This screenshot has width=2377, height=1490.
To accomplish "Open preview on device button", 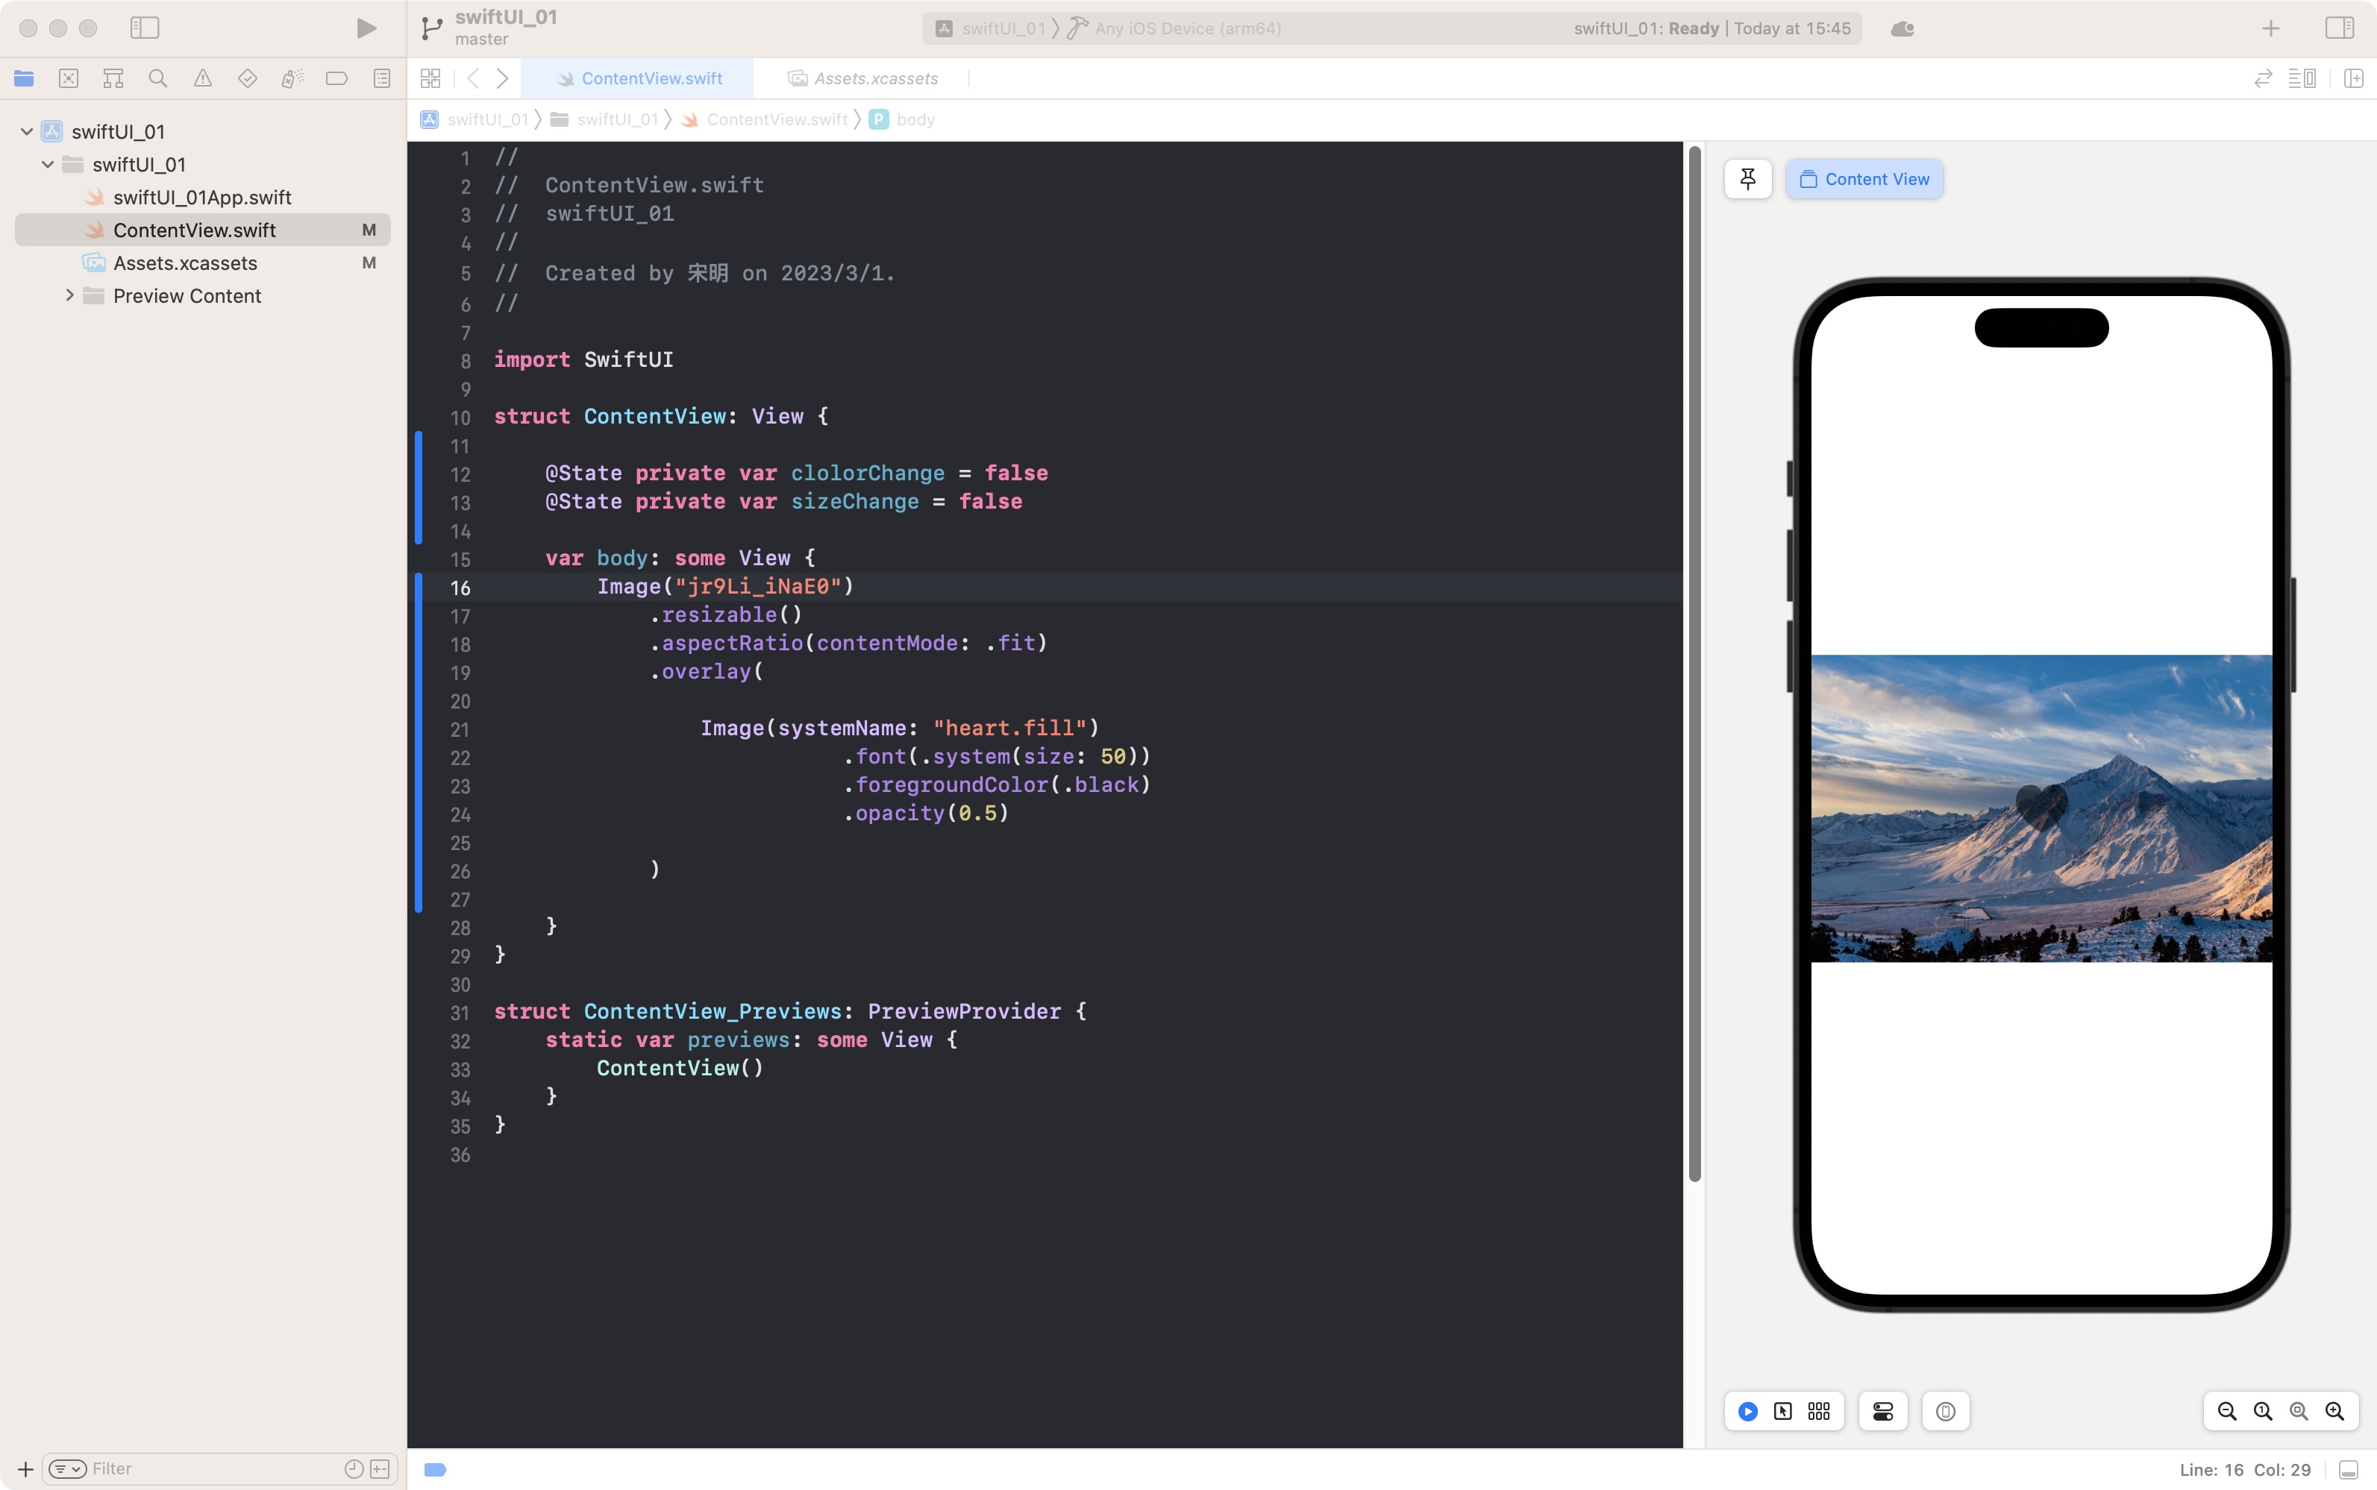I will [1945, 1411].
